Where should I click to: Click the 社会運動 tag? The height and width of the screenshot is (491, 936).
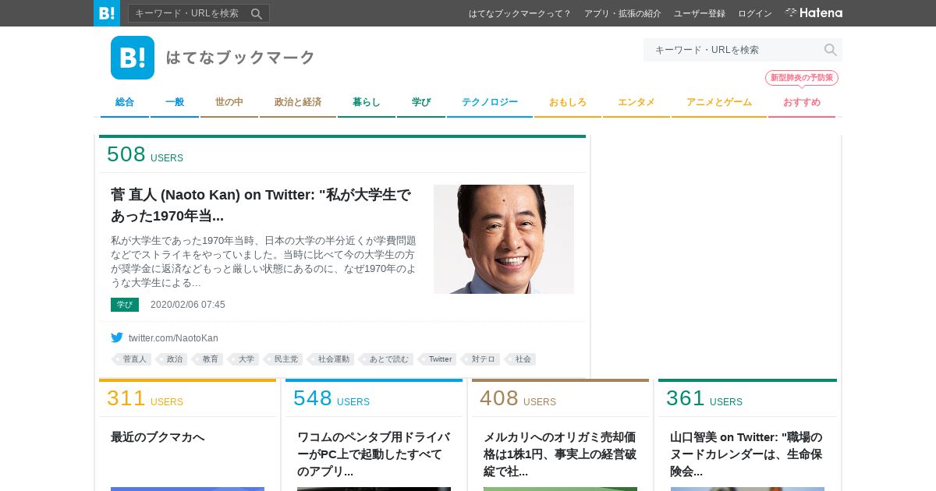(x=331, y=359)
